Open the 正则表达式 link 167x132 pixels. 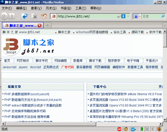point(51,67)
